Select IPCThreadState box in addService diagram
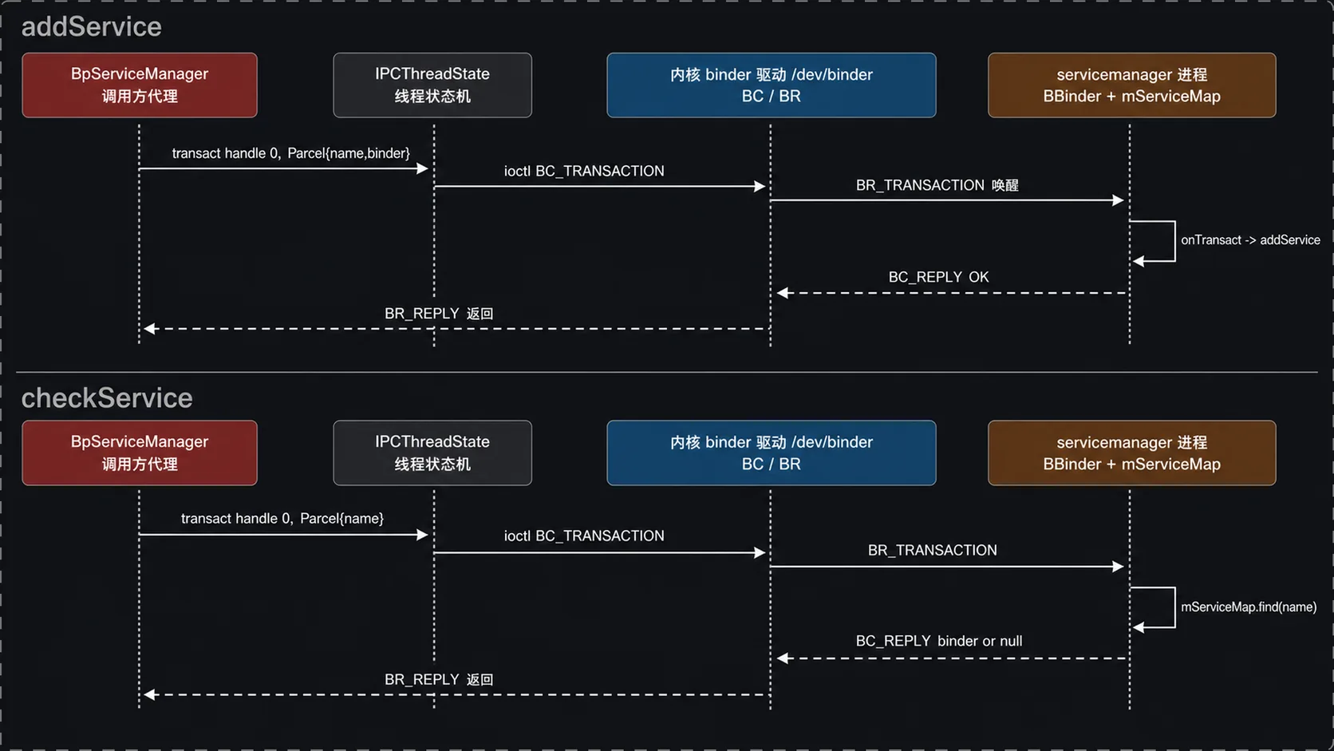 tap(432, 85)
